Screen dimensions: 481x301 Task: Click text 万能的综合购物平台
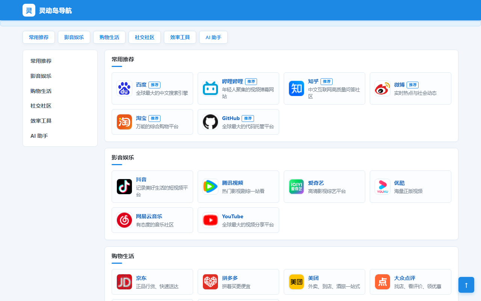(x=157, y=126)
